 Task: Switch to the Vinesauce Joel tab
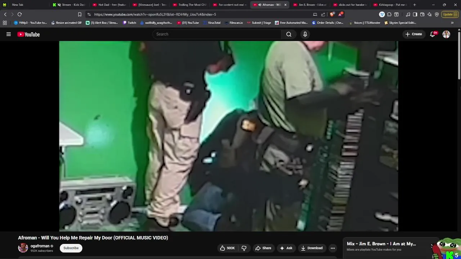pyautogui.click(x=149, y=5)
